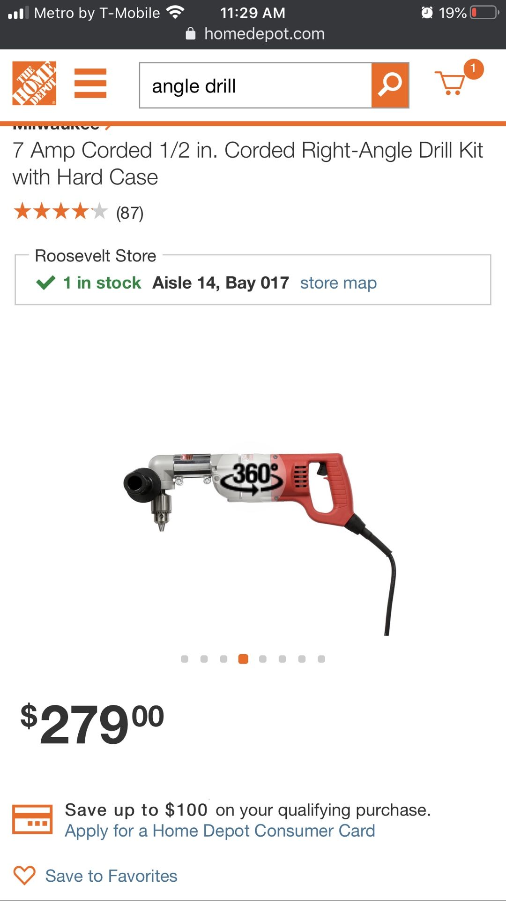Click the credit card icon
506x901 pixels.
(32, 819)
